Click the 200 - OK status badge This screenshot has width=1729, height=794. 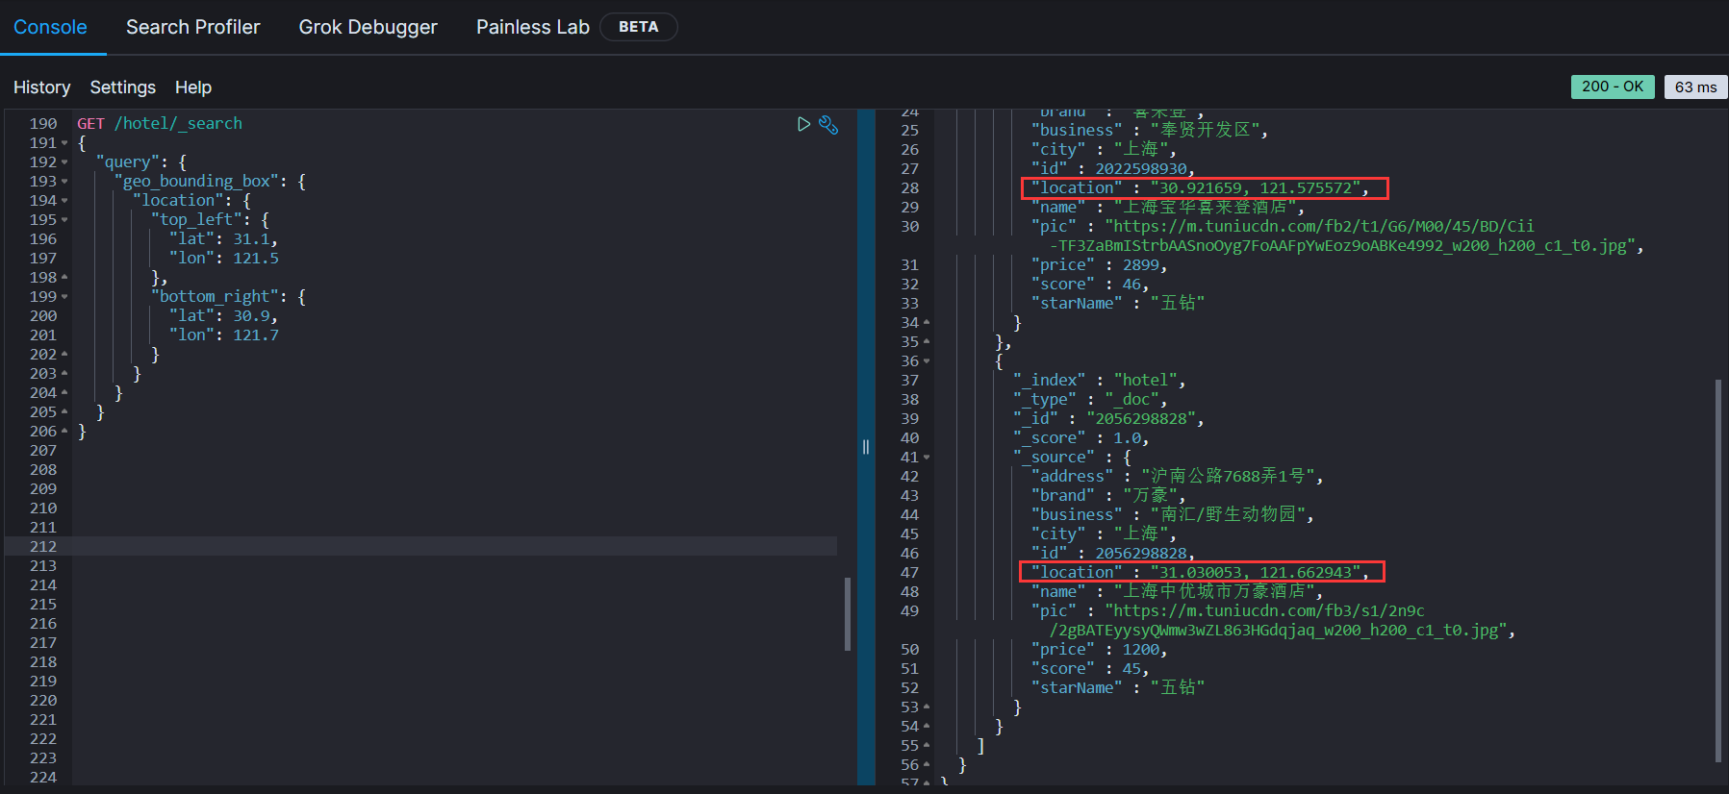tap(1613, 87)
